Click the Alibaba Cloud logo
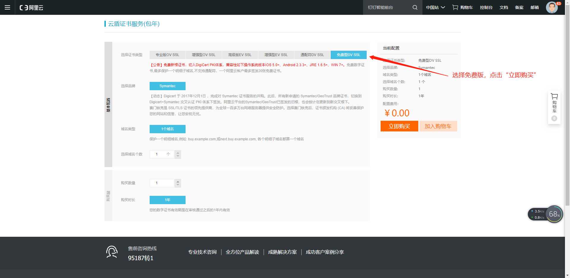 (31, 8)
